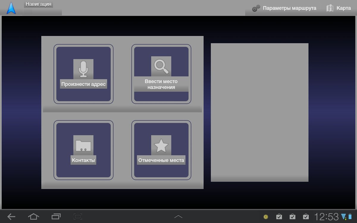The image size is (357, 223).
Task: Go to the Android home screen
Action: point(33,216)
